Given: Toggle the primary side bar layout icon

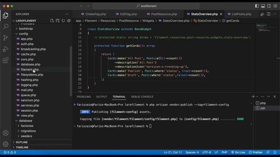Looking at the screenshot, I should tap(257, 6).
